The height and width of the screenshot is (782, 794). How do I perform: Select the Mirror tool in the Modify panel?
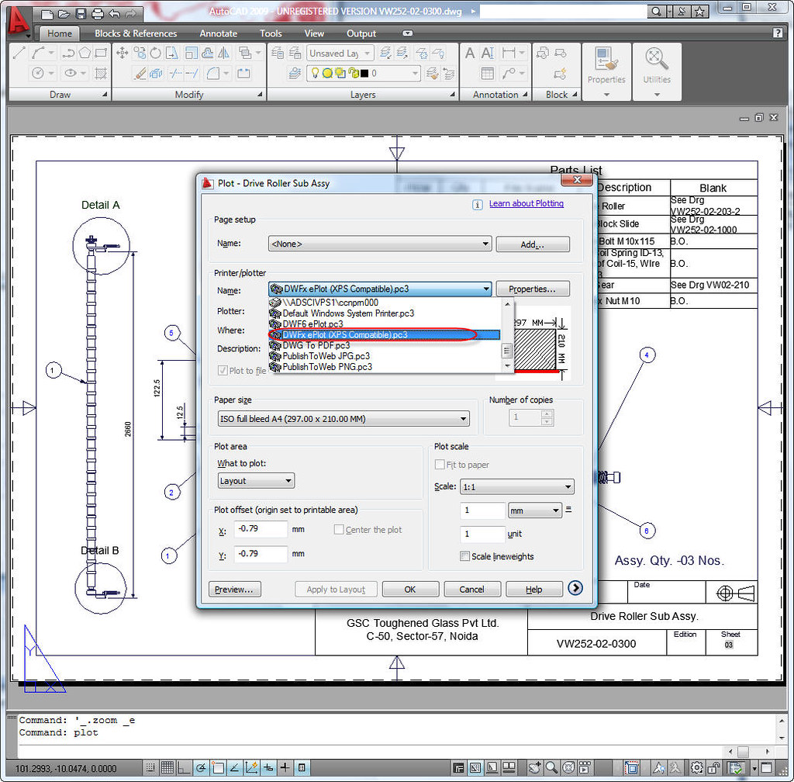pos(223,53)
